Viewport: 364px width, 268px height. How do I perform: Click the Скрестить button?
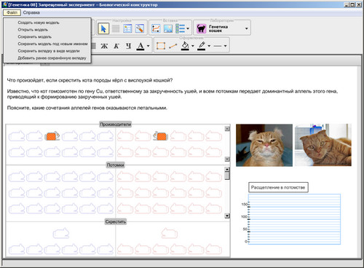[116, 221]
